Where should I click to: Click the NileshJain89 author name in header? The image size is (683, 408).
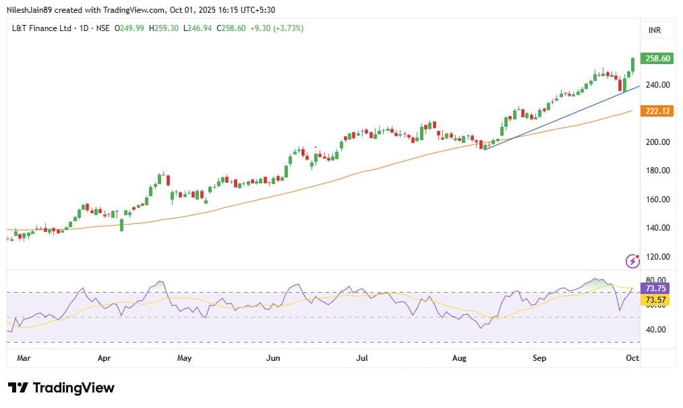coord(33,10)
